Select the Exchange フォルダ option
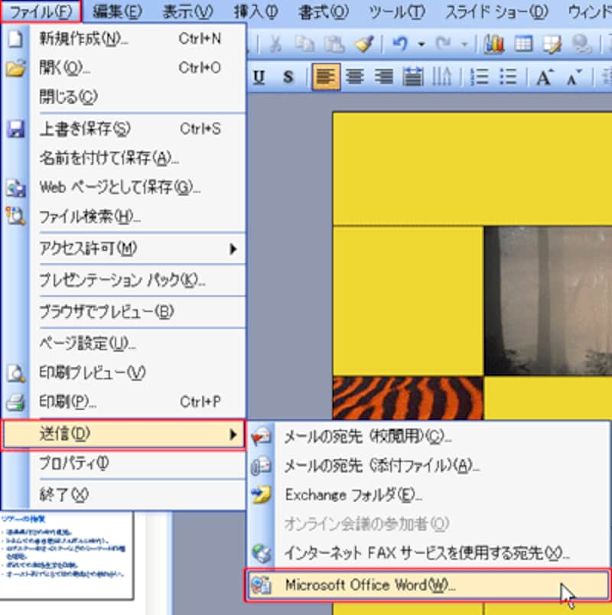 [353, 495]
